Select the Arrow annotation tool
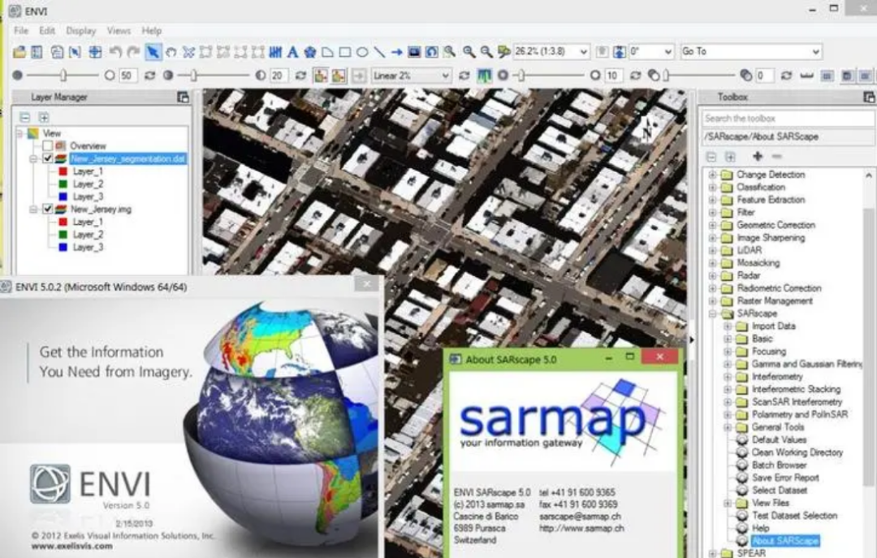Image resolution: width=877 pixels, height=558 pixels. pyautogui.click(x=396, y=52)
